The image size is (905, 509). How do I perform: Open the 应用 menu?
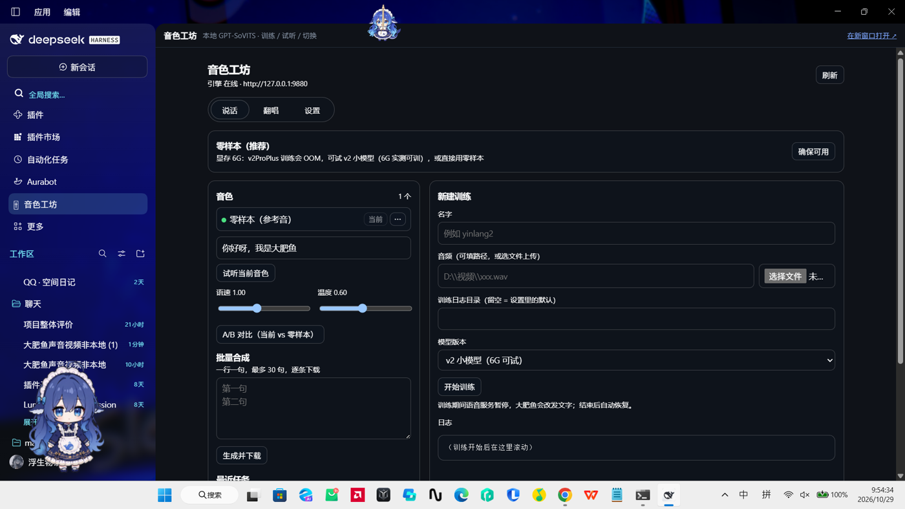tap(42, 12)
